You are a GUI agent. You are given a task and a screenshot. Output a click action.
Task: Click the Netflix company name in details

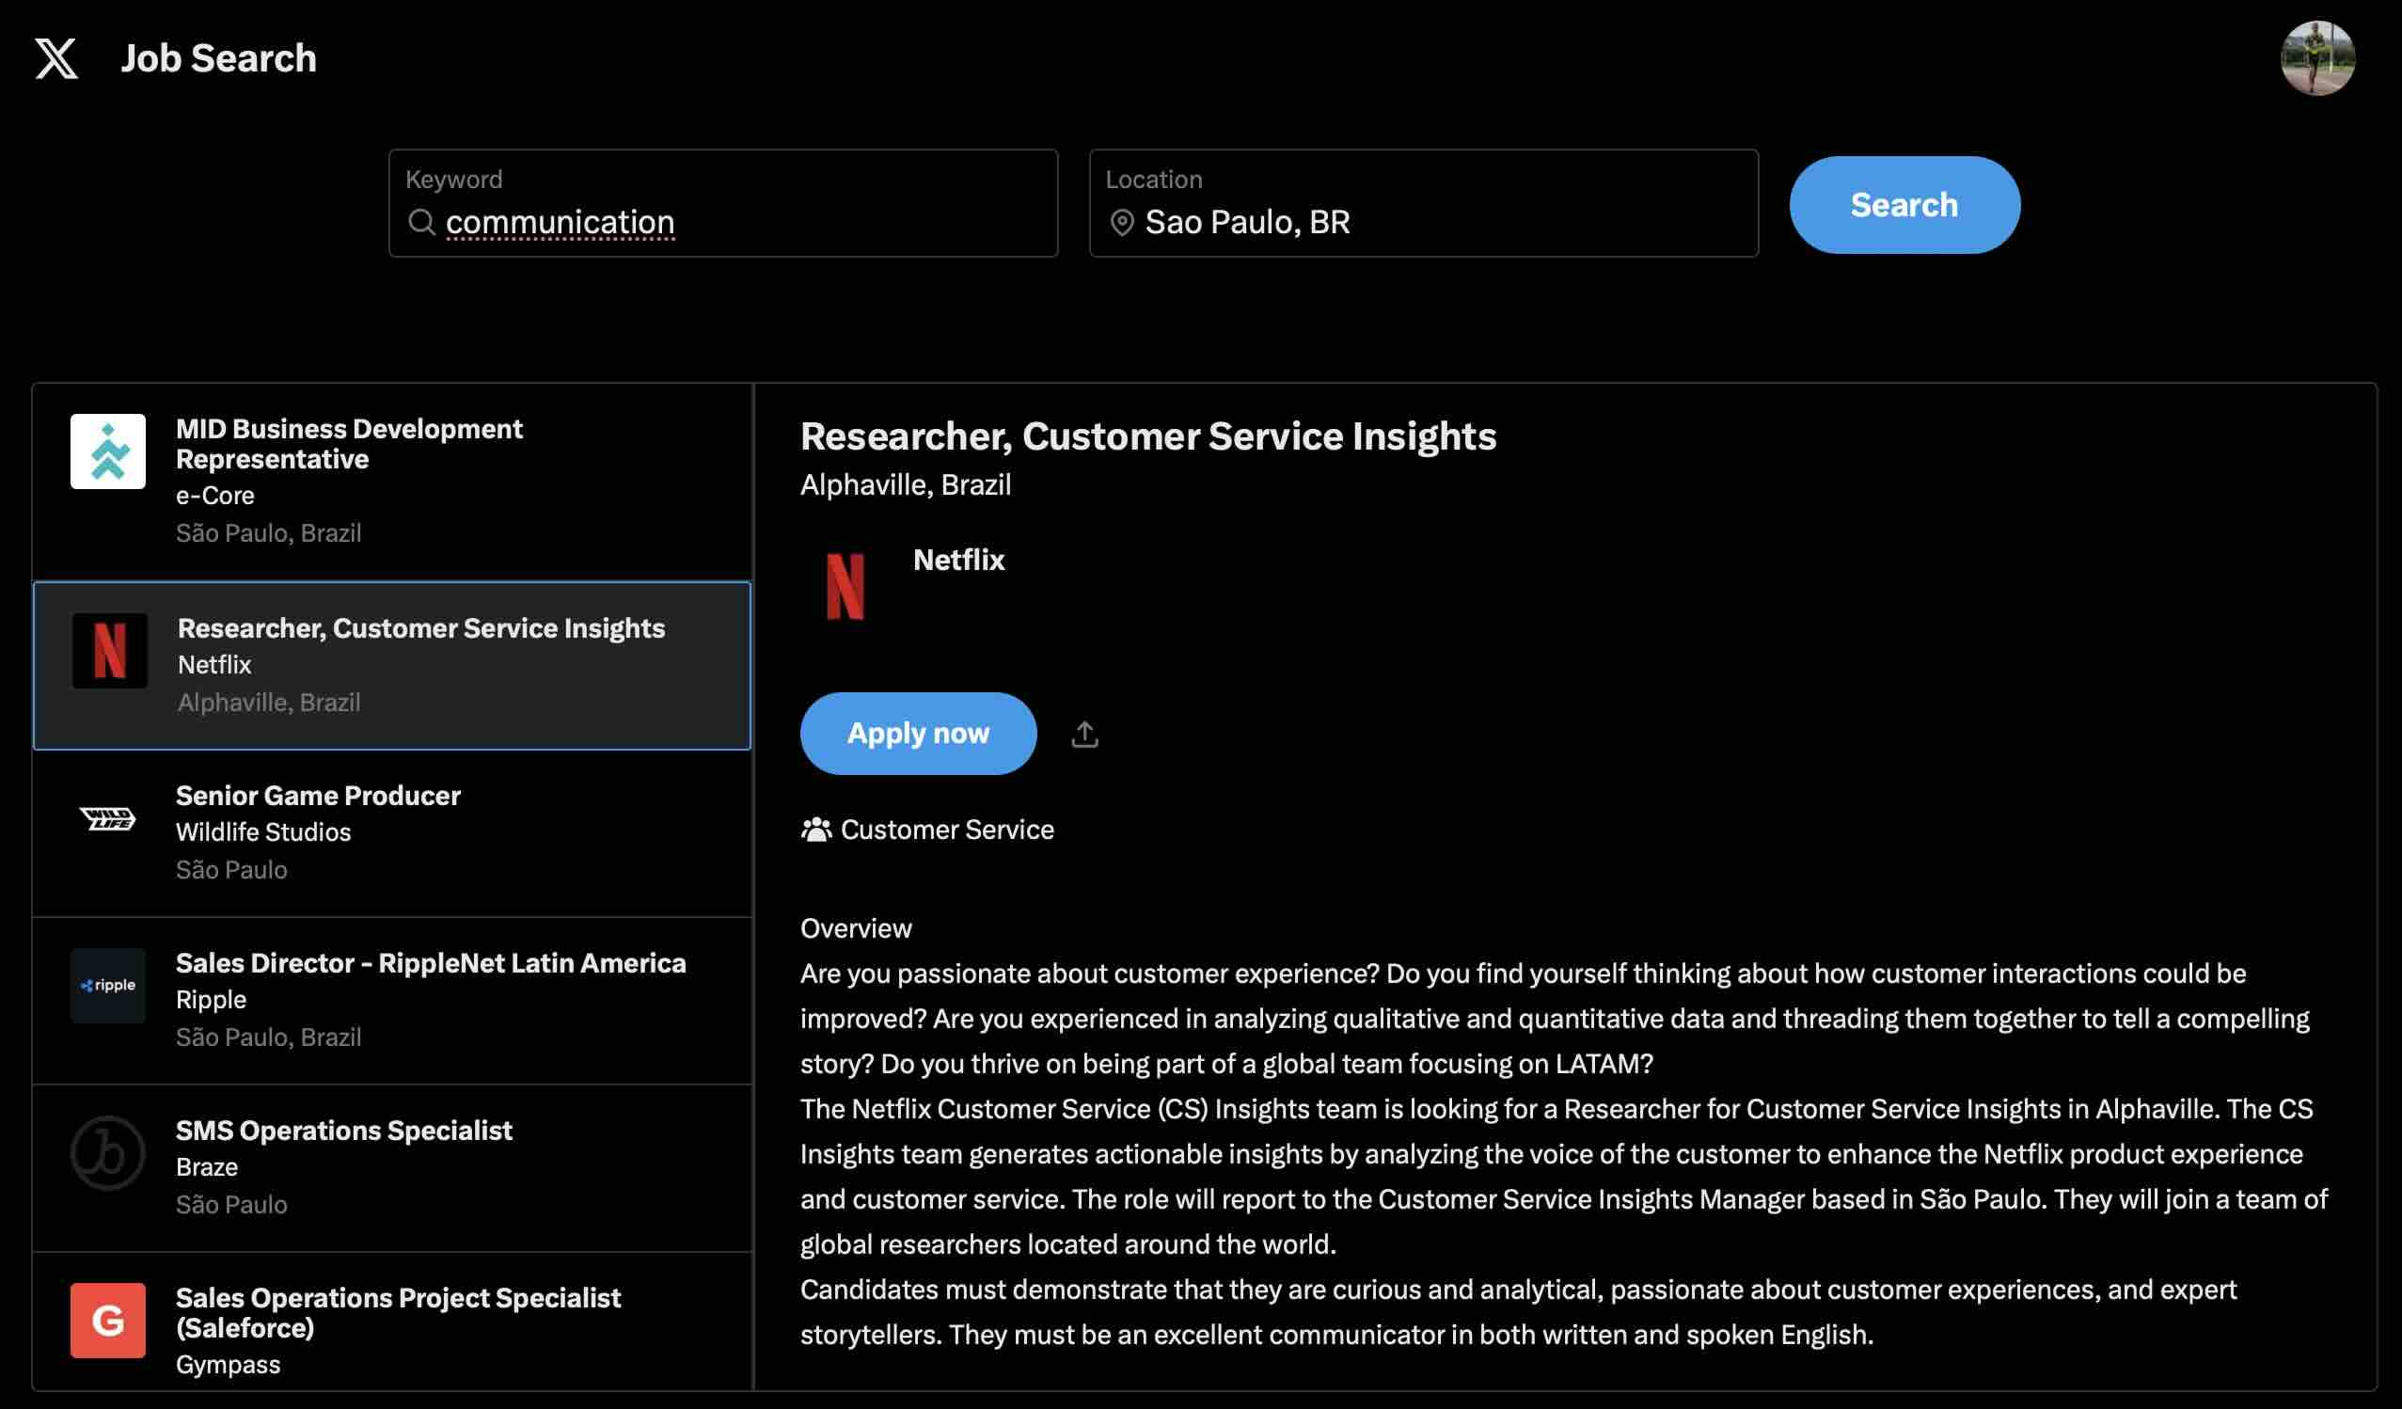point(958,560)
